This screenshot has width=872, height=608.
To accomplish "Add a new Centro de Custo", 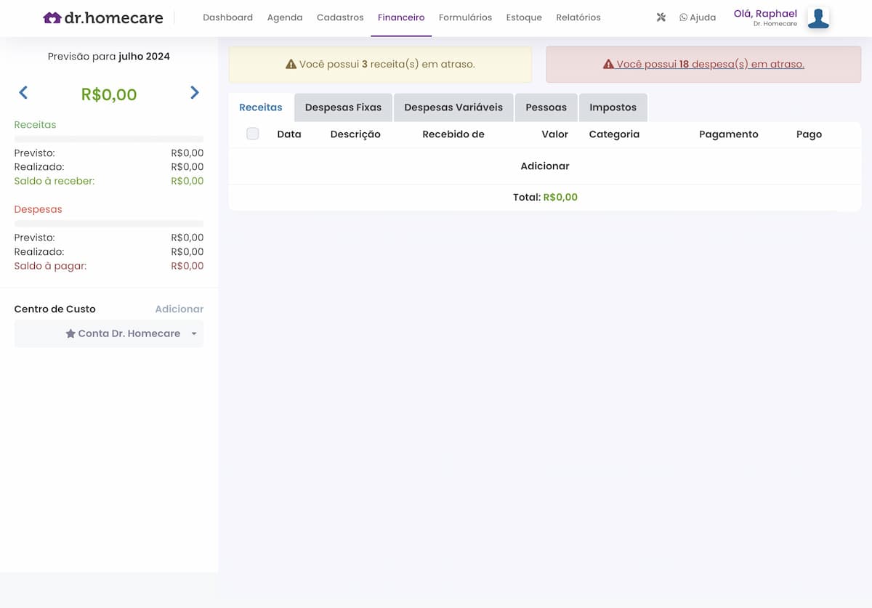I will [179, 309].
